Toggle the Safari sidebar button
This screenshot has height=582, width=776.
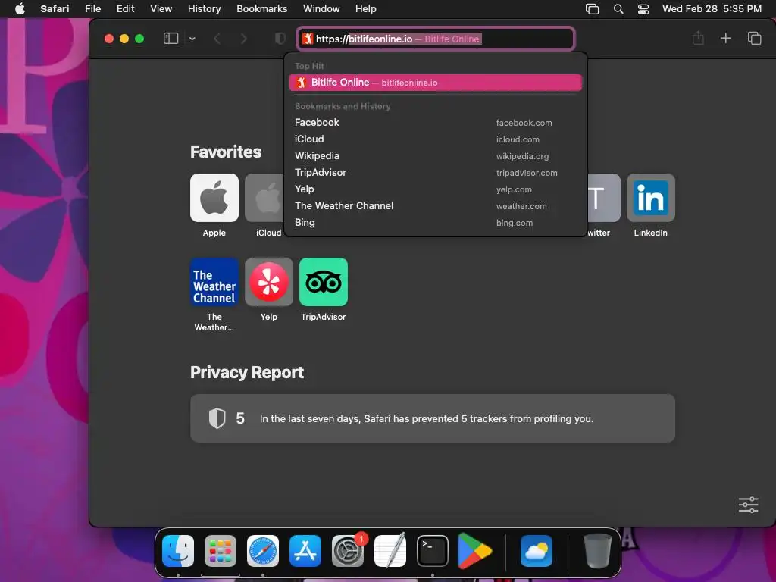pyautogui.click(x=171, y=39)
